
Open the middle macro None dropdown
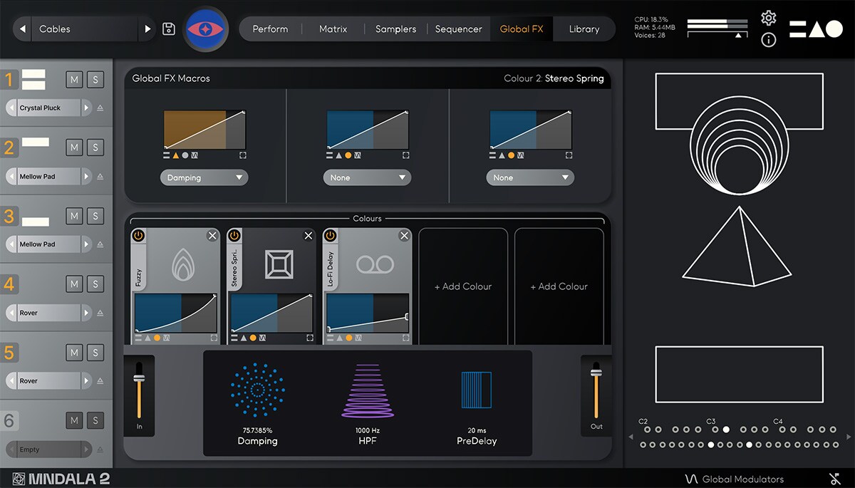(x=367, y=177)
